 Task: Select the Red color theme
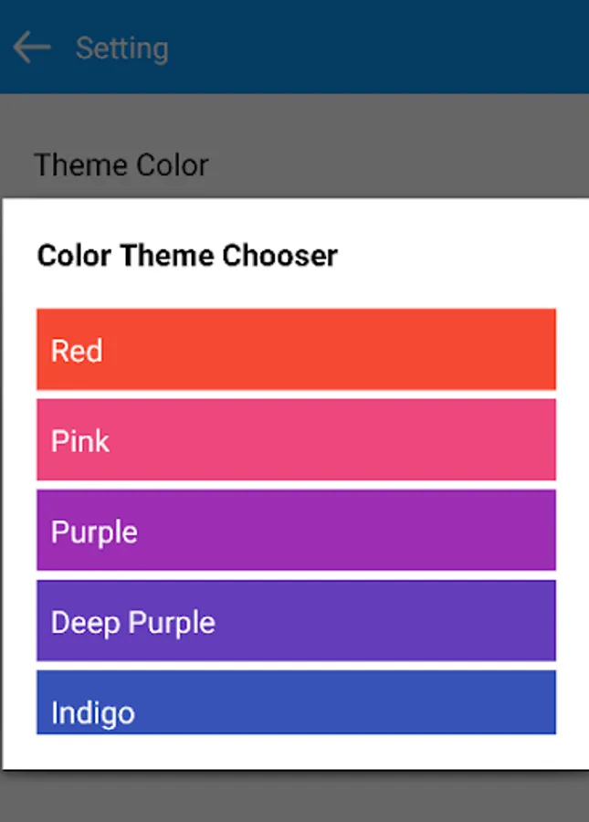(x=296, y=349)
